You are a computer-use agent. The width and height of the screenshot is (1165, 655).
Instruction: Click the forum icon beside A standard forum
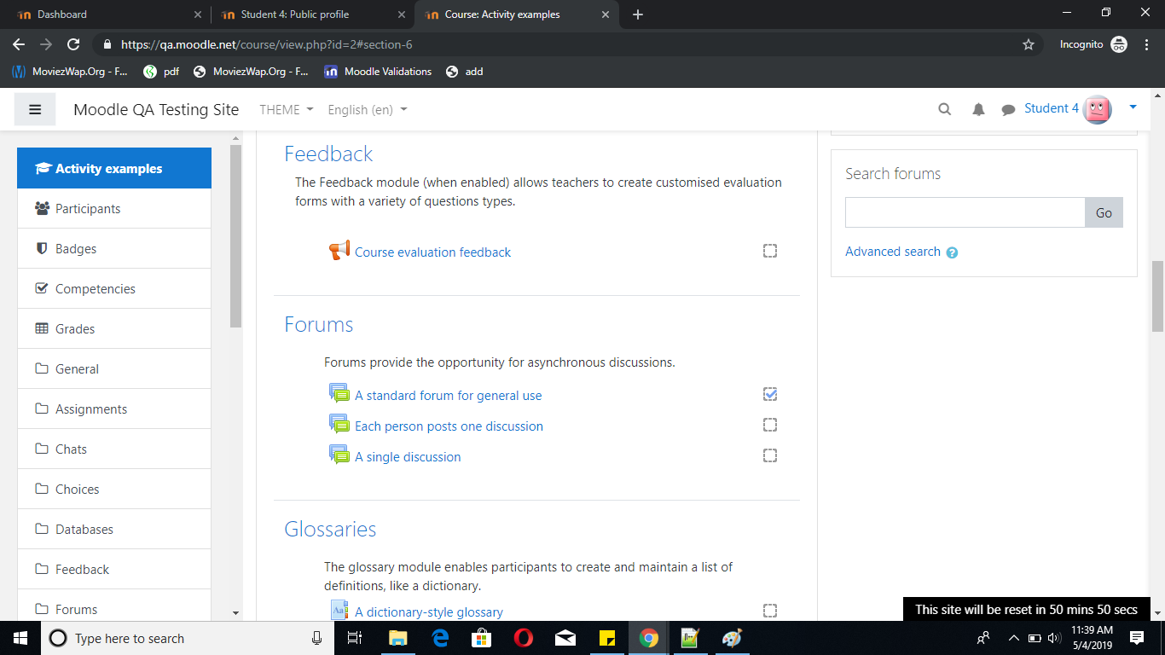coord(339,394)
